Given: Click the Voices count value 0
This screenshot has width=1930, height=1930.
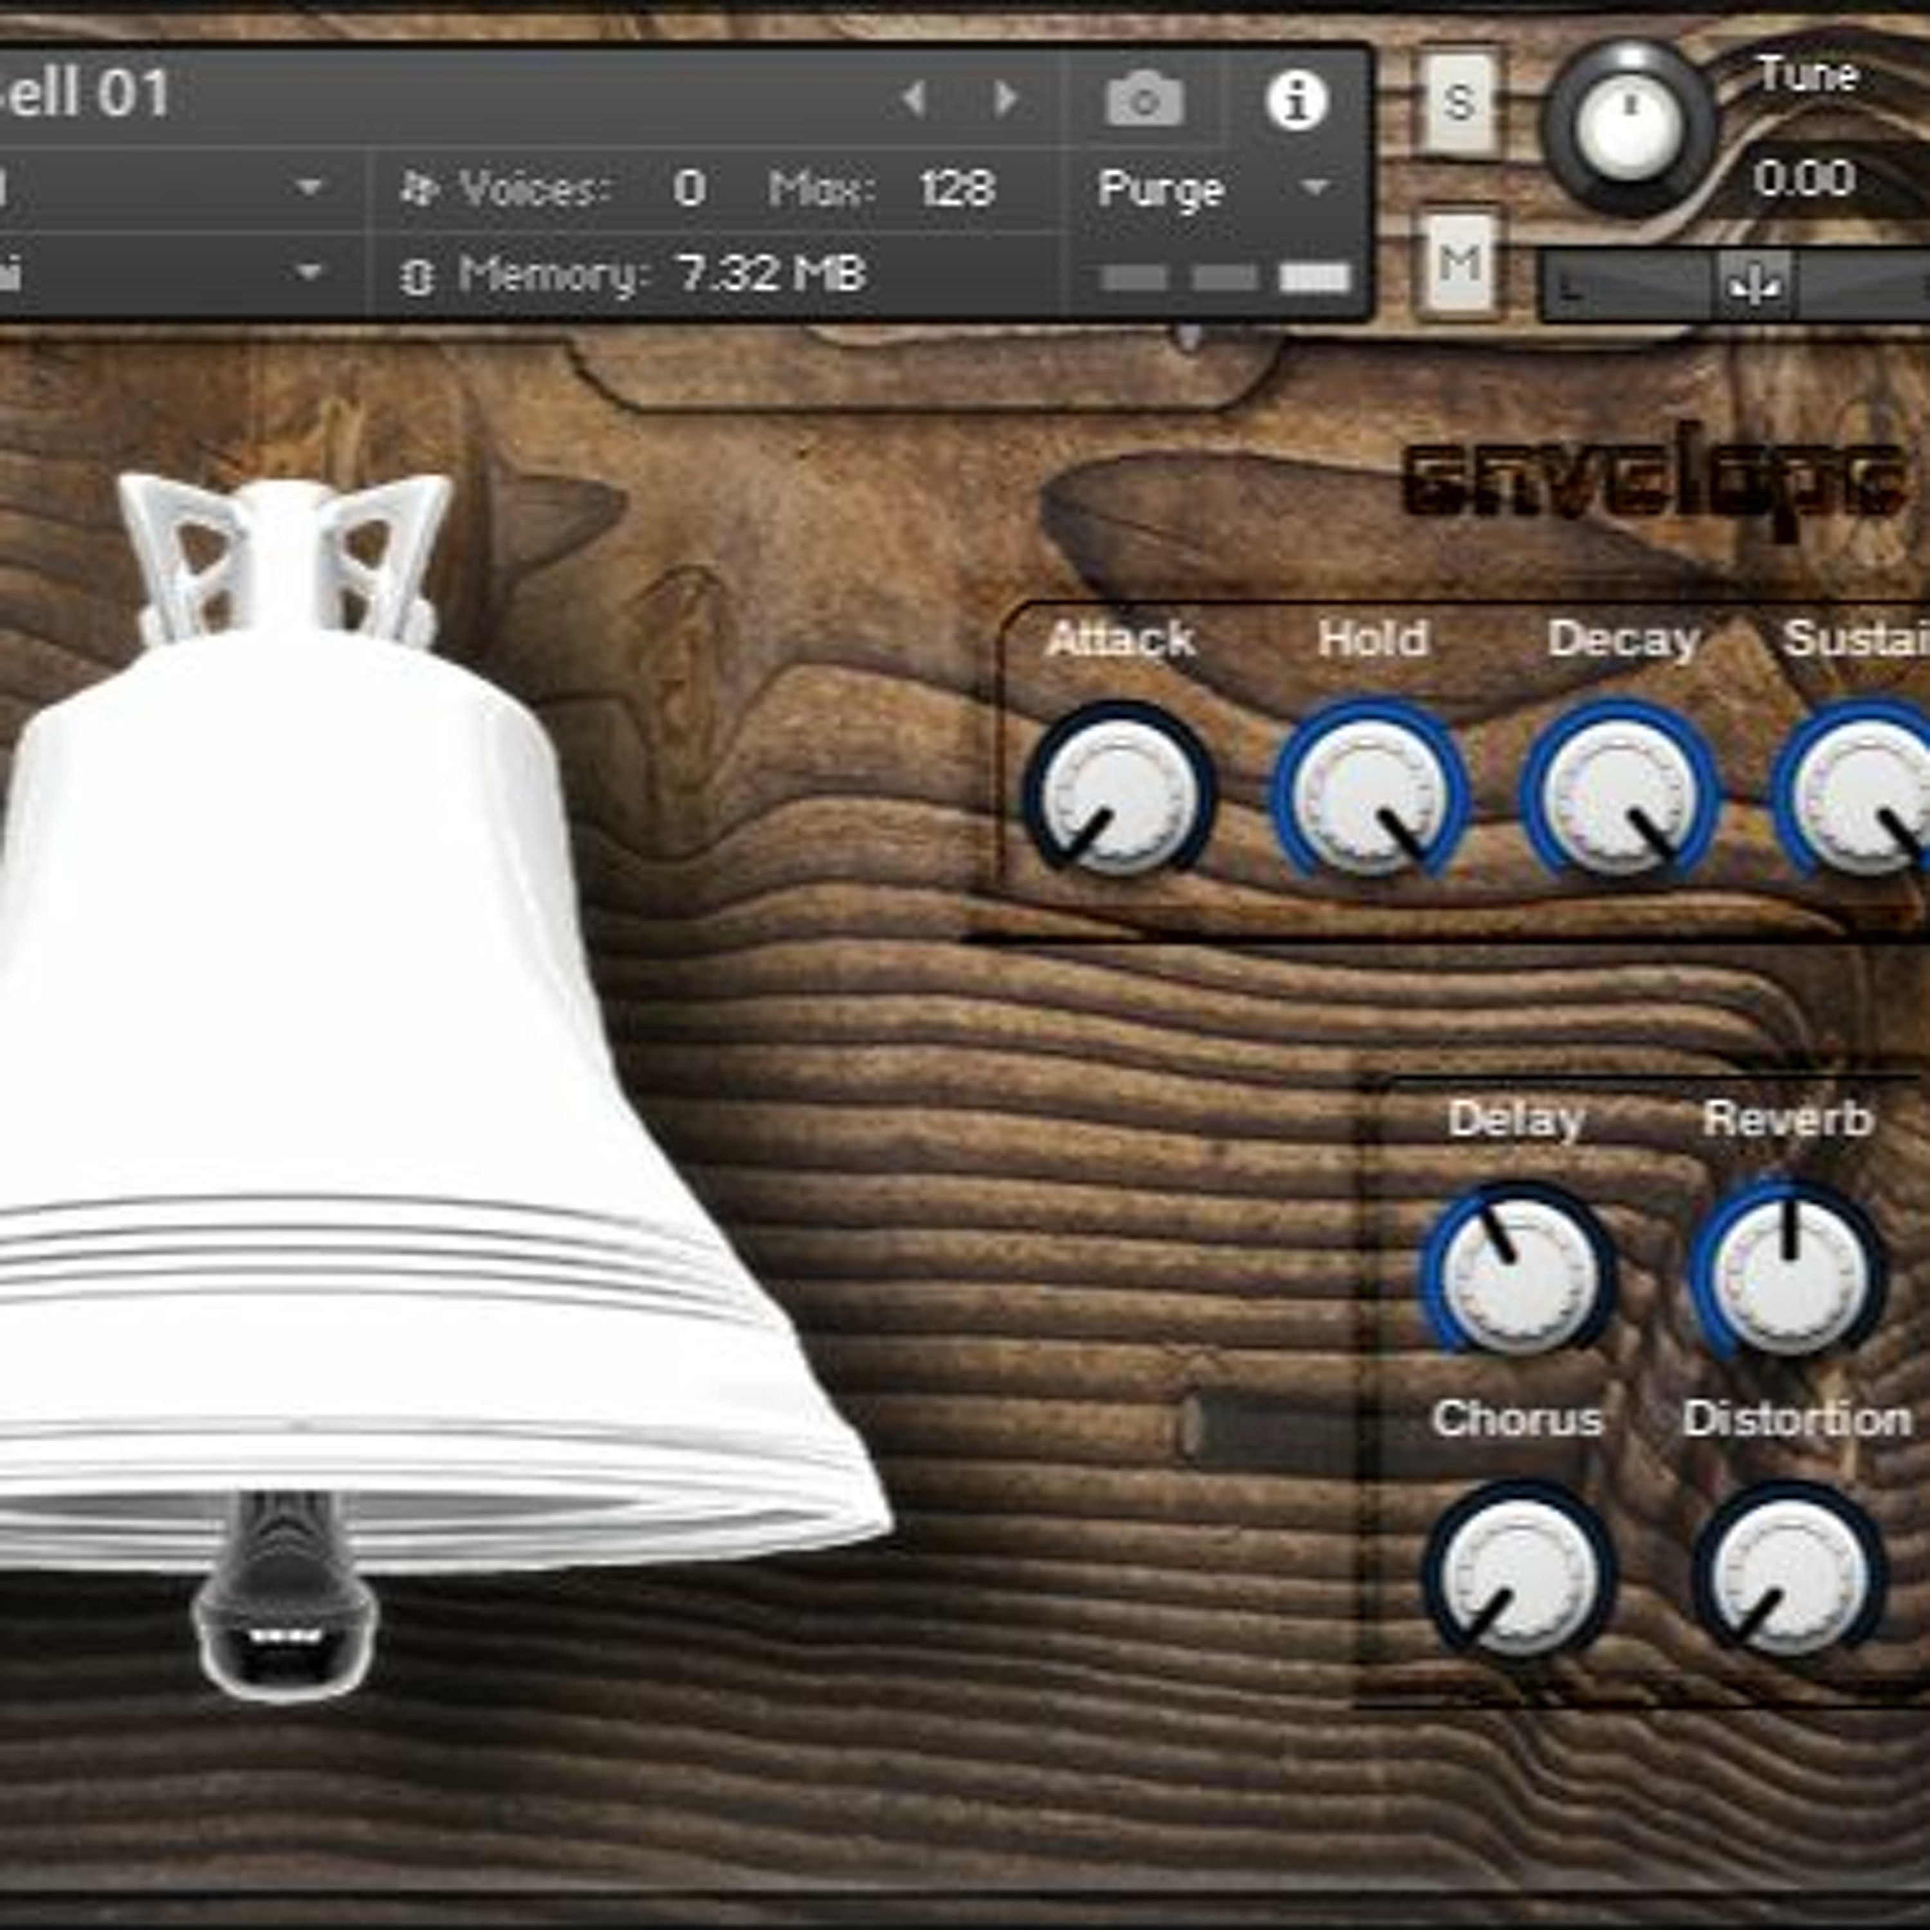Looking at the screenshot, I should [x=689, y=188].
